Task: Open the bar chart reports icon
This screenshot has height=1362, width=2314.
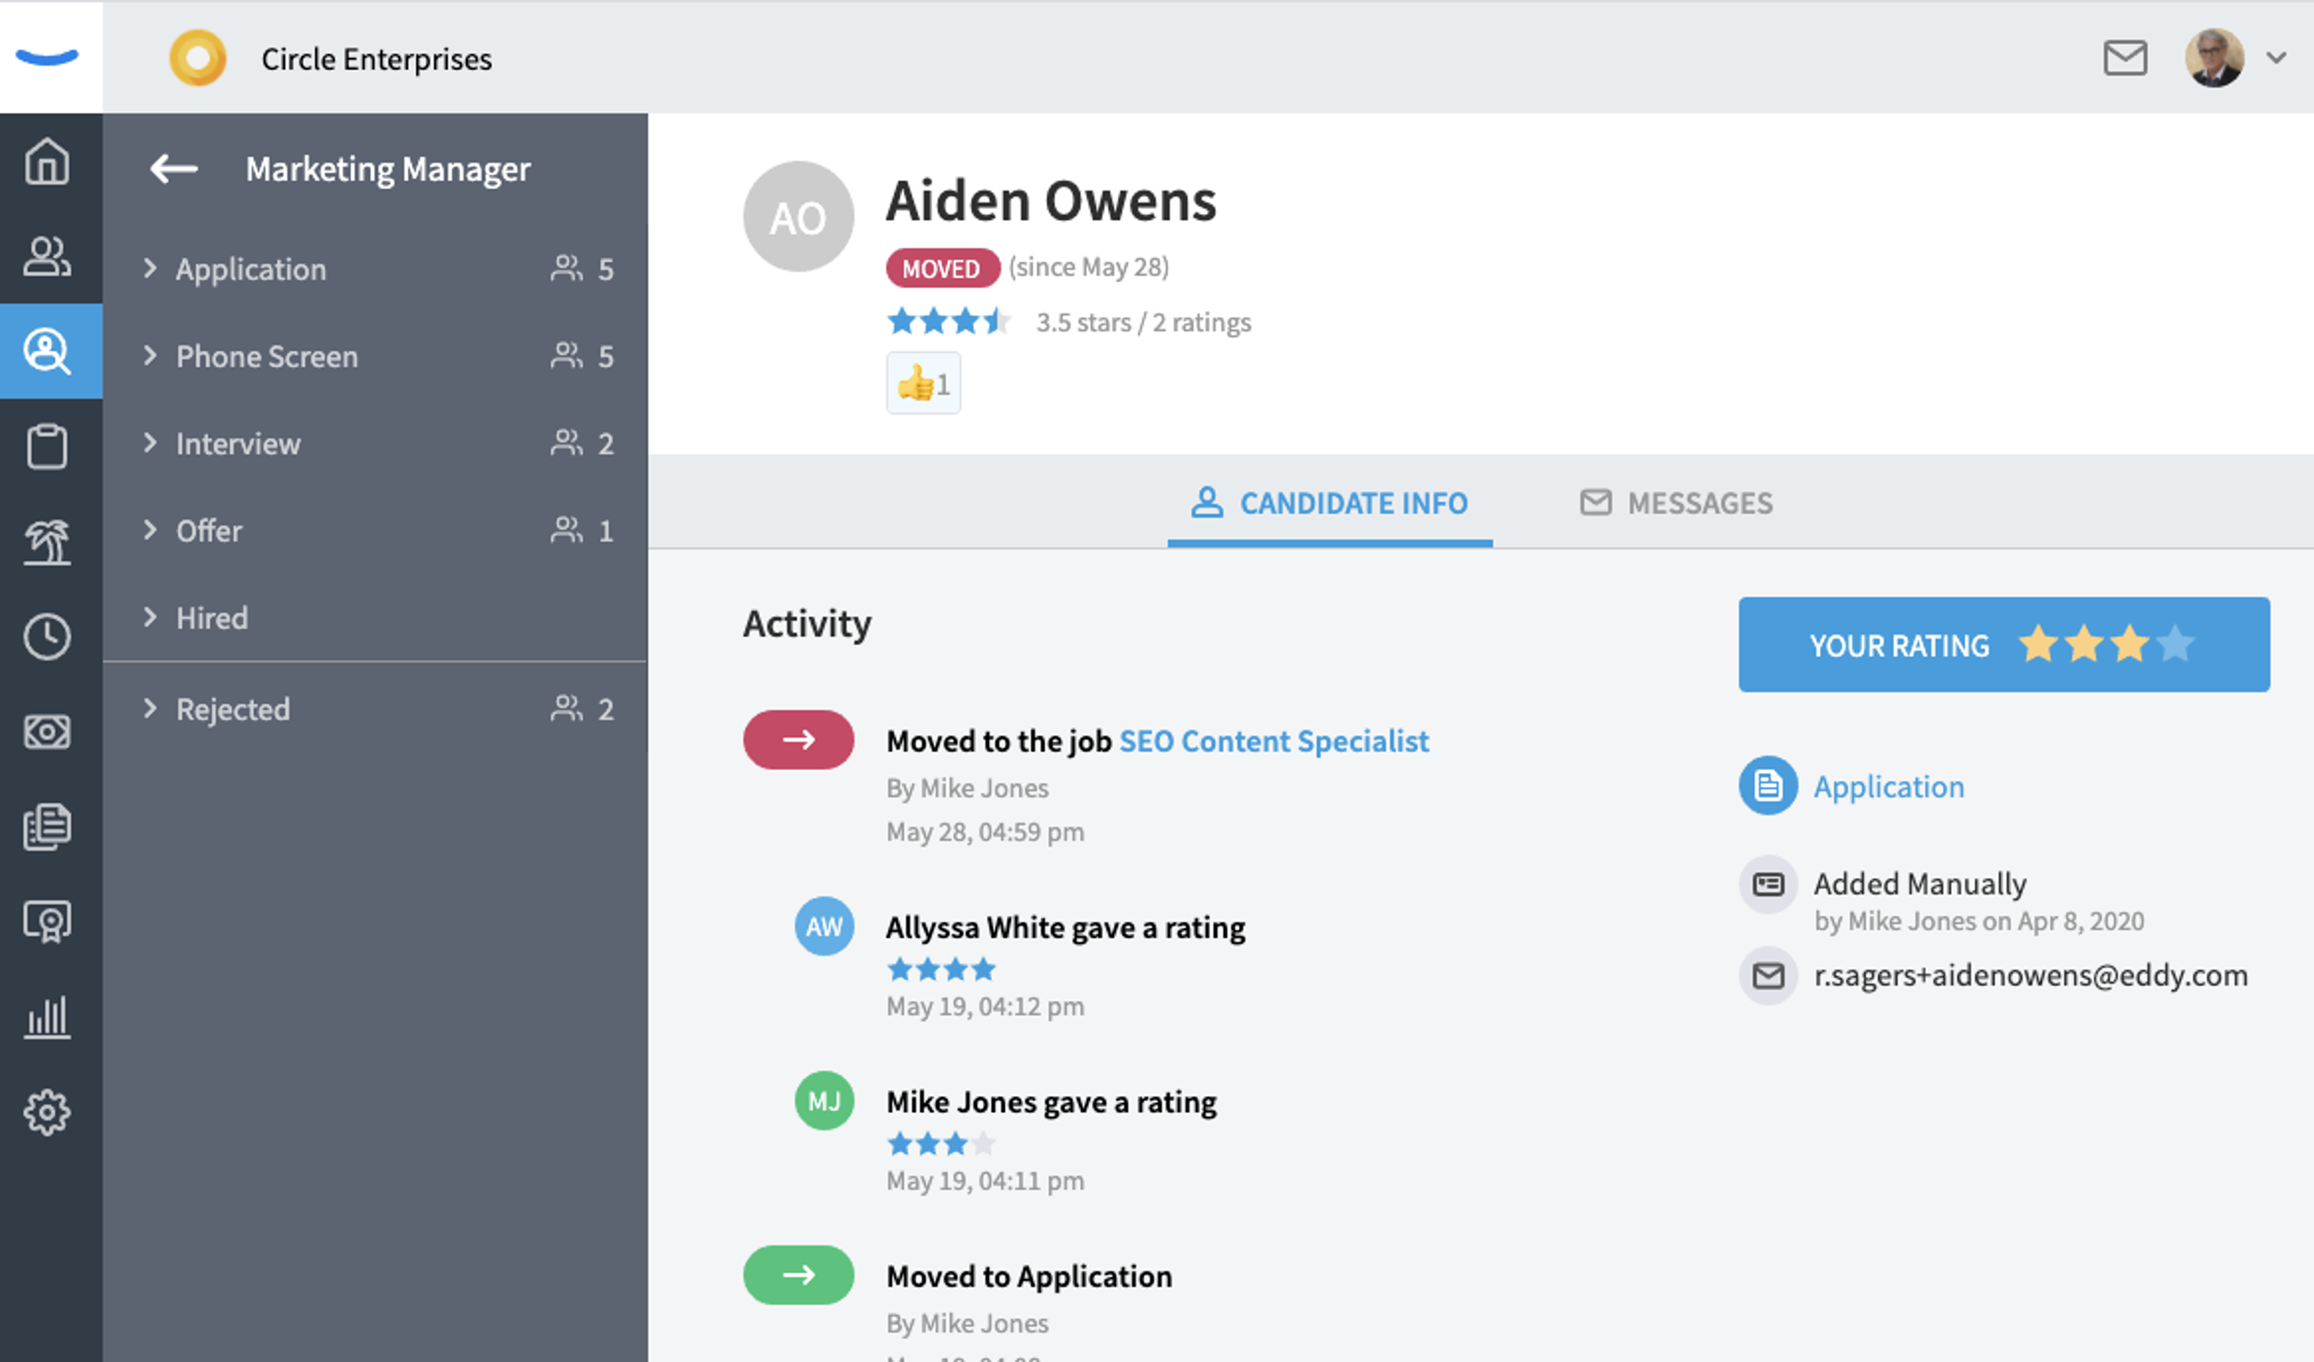Action: pos(47,1017)
